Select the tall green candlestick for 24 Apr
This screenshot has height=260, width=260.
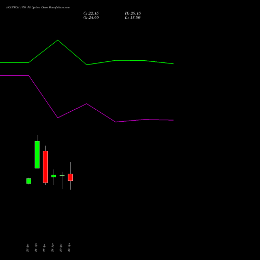(37, 154)
